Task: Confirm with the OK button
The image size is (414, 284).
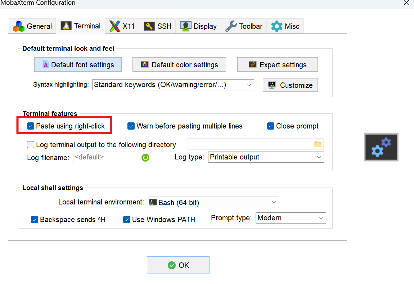Action: [178, 265]
